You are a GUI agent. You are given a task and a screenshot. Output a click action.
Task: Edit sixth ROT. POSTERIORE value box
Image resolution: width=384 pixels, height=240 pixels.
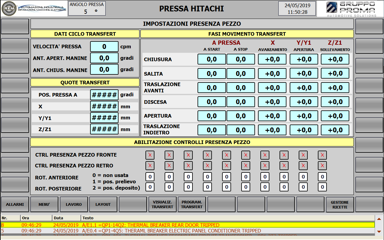tap(246, 187)
